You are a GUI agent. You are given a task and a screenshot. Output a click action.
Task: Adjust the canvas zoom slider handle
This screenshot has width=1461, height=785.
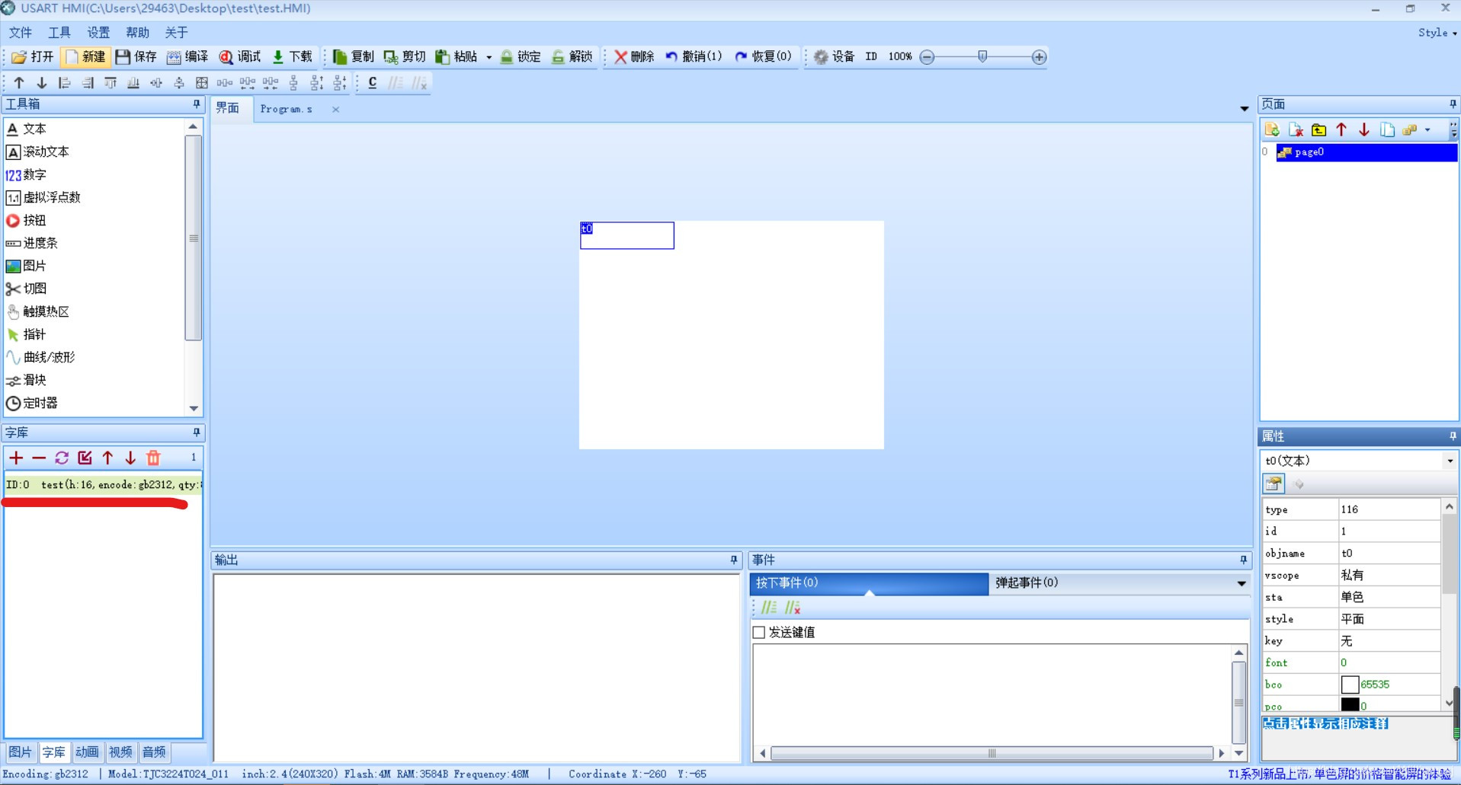click(x=982, y=57)
